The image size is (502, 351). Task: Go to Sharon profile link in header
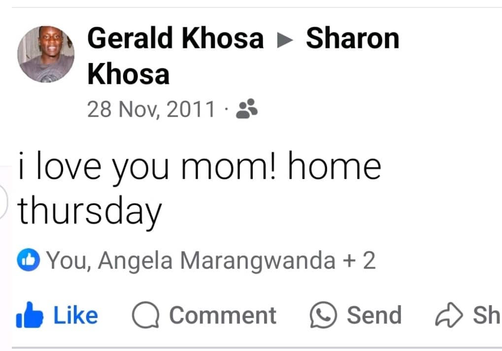click(x=353, y=38)
